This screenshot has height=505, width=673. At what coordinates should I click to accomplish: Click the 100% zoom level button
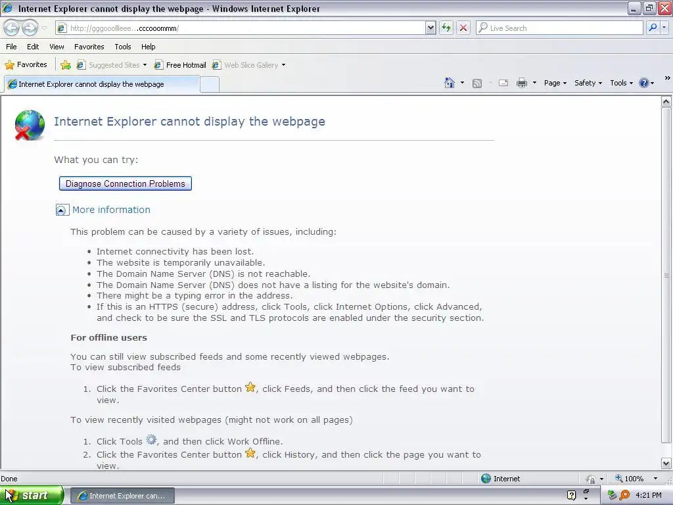coord(629,479)
